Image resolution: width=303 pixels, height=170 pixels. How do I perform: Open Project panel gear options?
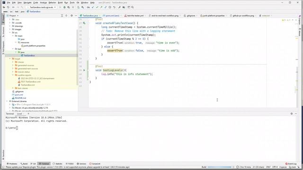click(71, 16)
